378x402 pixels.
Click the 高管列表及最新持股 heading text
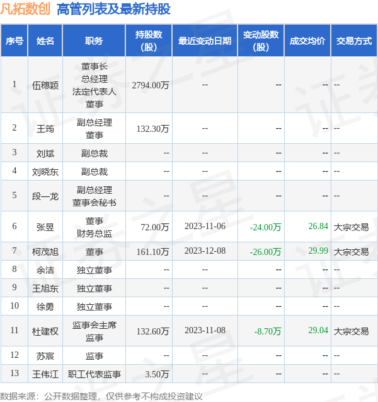click(x=113, y=9)
